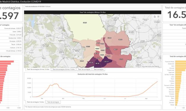Click the map district labeled 881,82
Image resolution: width=186 pixels, height=111 pixels.
tap(97, 63)
